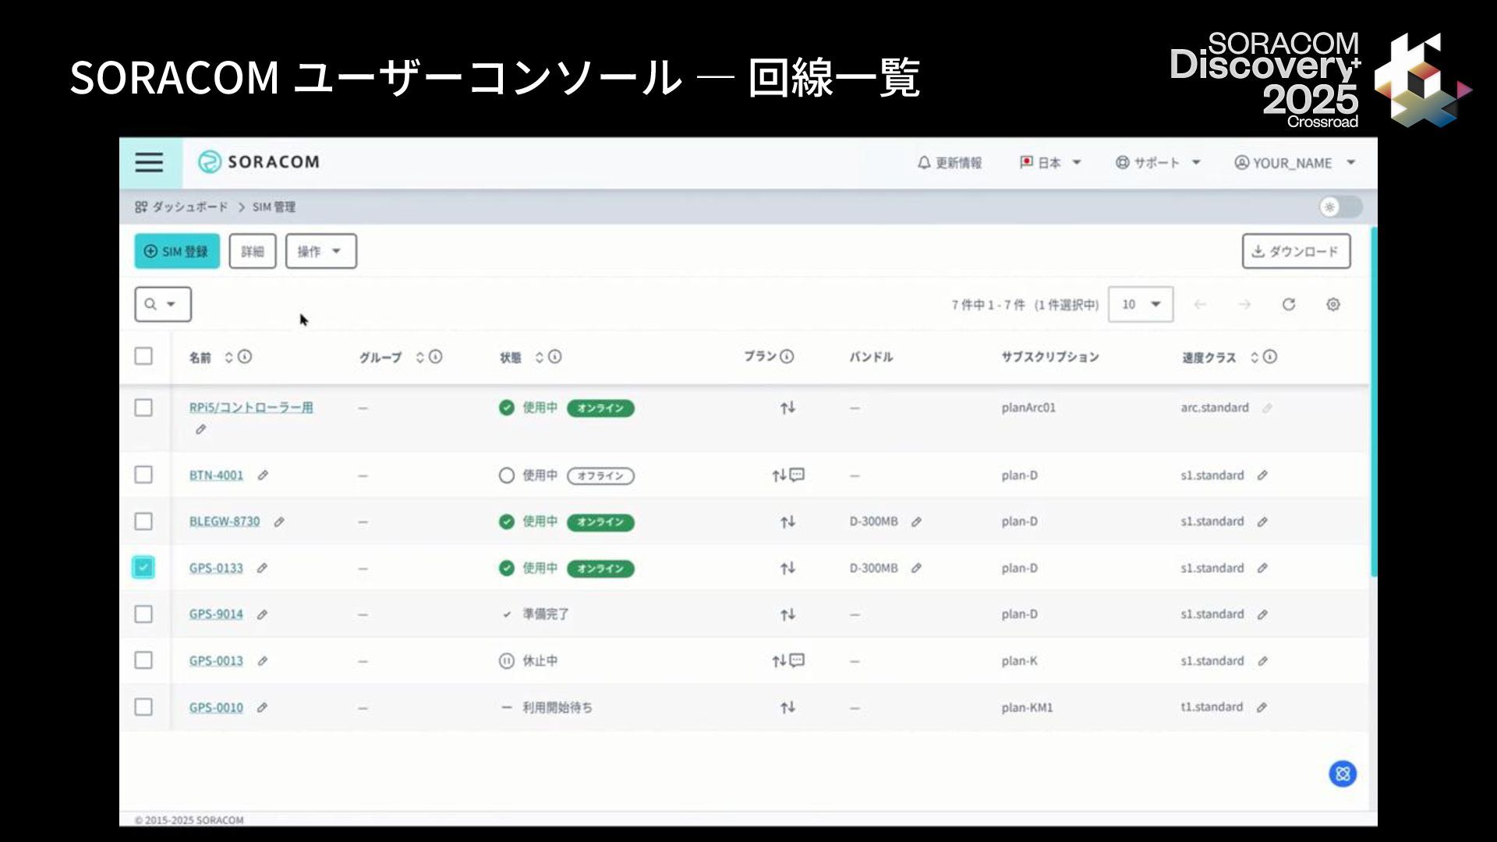Show info for プラン column

pos(787,356)
